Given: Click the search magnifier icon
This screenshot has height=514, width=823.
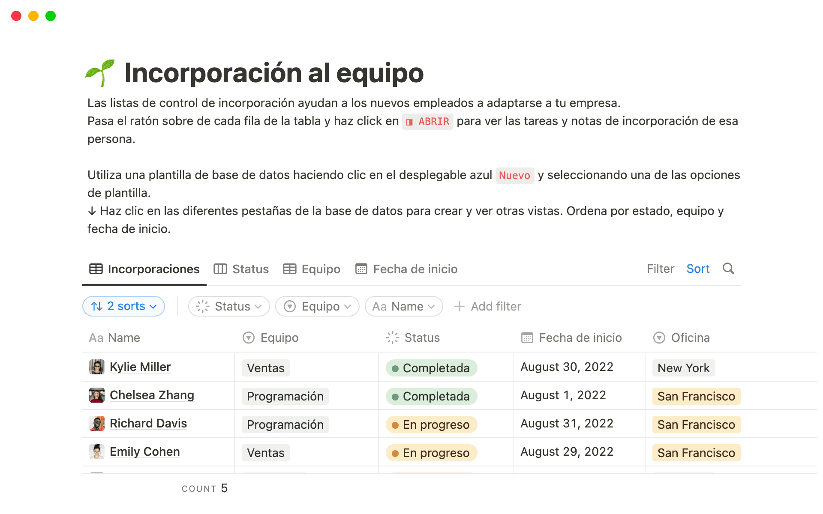Looking at the screenshot, I should (729, 269).
